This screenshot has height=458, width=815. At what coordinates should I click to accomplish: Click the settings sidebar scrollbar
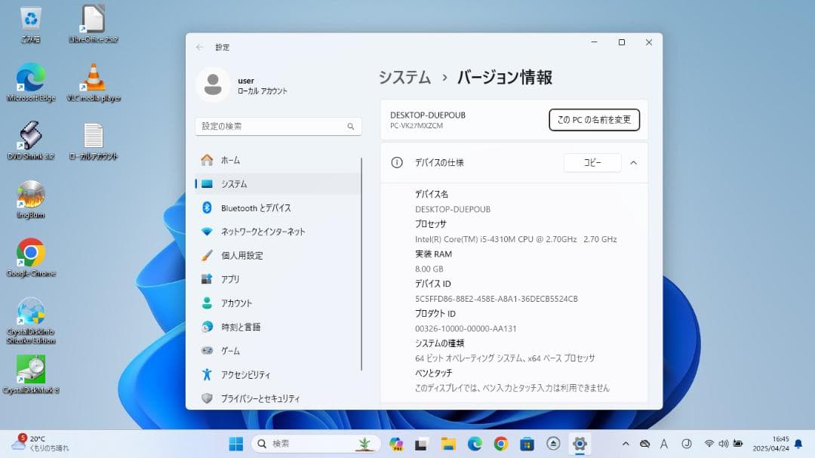click(361, 264)
